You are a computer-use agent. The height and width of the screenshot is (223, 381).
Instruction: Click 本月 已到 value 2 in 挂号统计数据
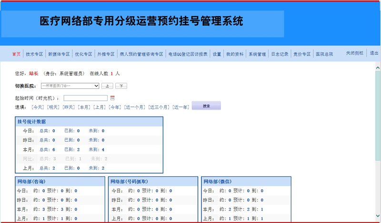[78, 150]
